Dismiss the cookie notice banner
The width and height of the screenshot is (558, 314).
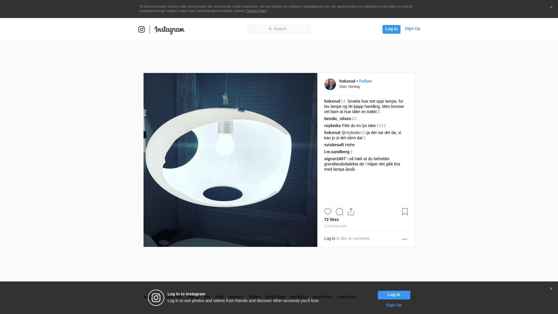click(x=551, y=8)
